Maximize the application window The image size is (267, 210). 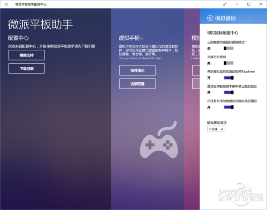249,4
